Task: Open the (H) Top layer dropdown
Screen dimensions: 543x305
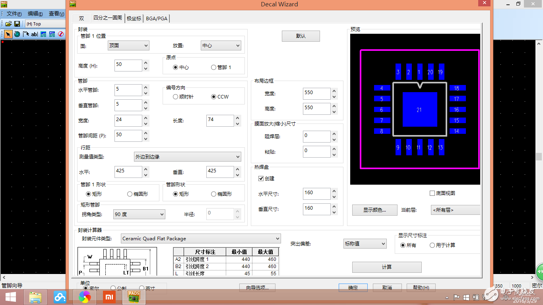Action: click(45, 24)
